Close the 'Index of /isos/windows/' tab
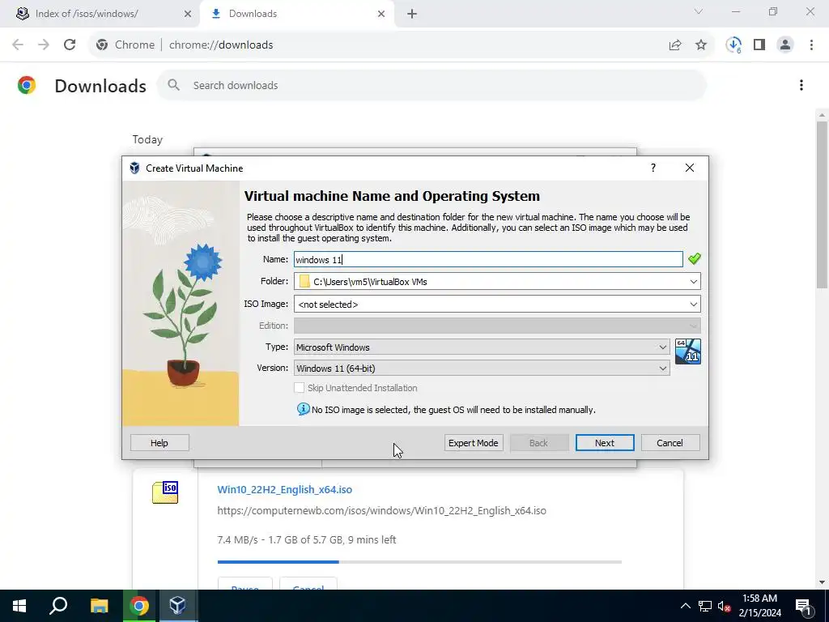The image size is (829, 622). click(x=188, y=14)
